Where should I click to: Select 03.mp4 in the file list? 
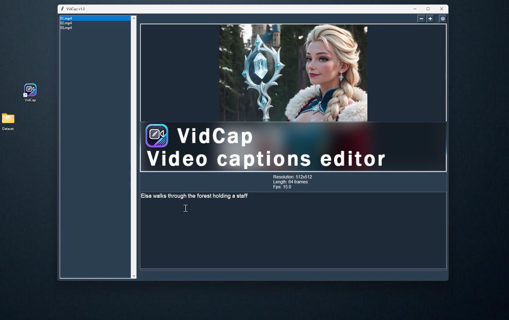coord(95,28)
